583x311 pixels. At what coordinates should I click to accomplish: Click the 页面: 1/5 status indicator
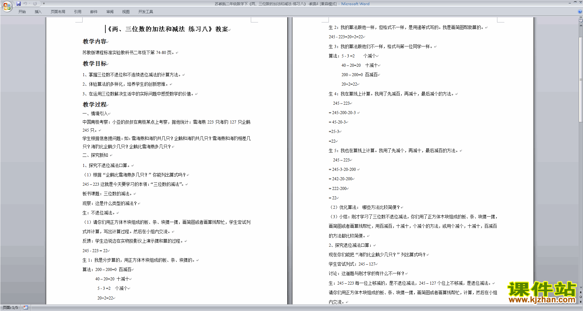[10, 308]
